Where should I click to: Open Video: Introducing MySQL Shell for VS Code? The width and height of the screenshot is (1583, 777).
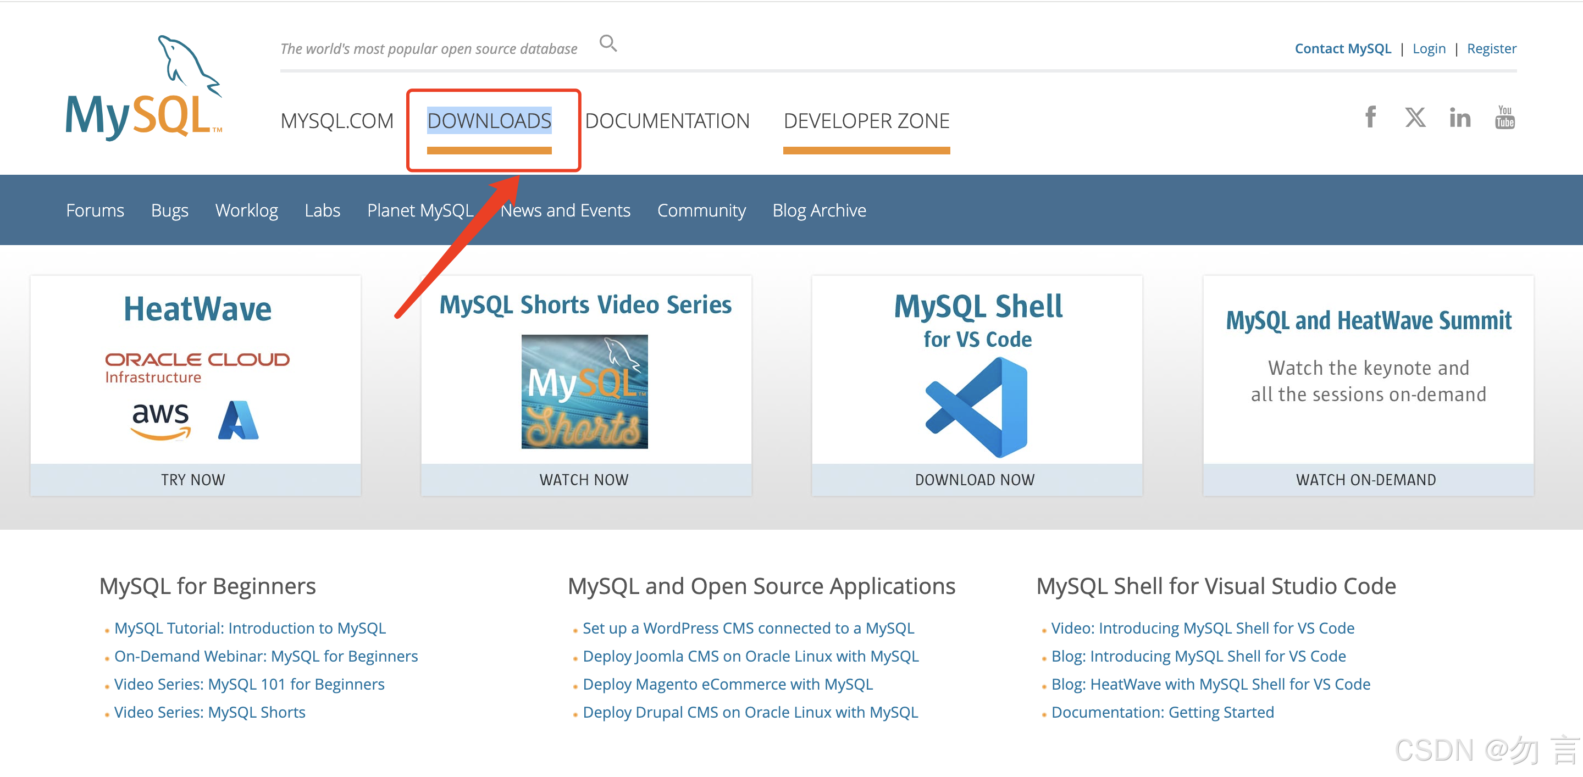coord(1203,628)
